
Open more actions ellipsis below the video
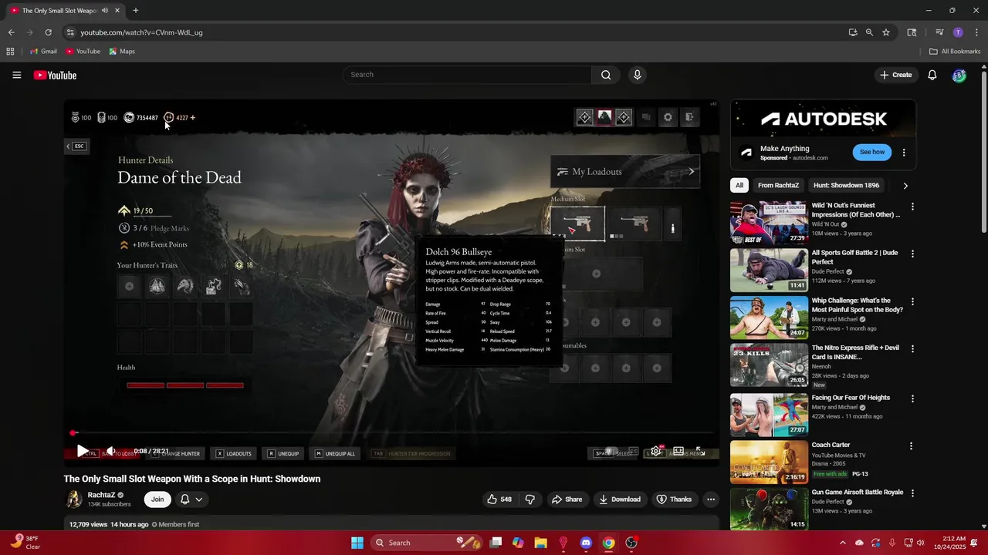click(711, 499)
